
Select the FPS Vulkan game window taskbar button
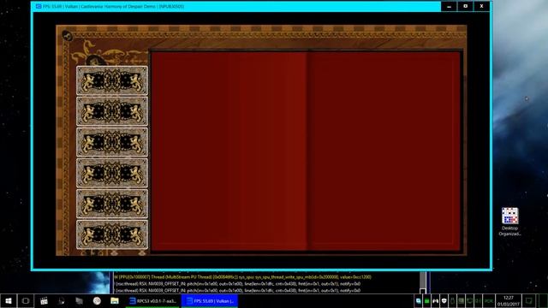210,301
